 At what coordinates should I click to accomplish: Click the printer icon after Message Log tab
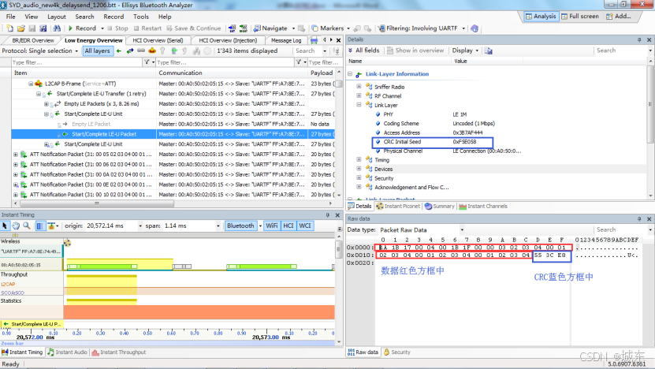click(314, 40)
